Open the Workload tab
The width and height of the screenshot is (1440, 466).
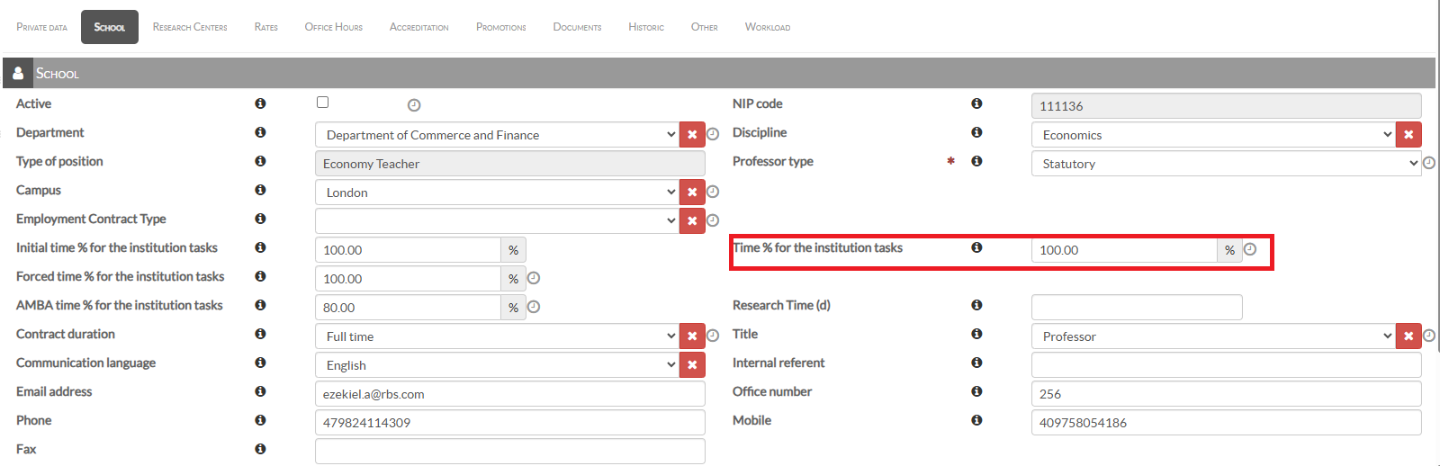[x=767, y=27]
